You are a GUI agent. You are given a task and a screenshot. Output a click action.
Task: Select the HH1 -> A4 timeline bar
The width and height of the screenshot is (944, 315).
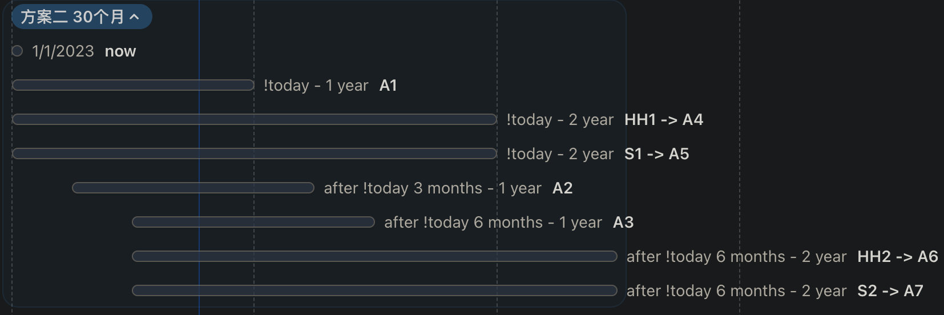(x=255, y=120)
